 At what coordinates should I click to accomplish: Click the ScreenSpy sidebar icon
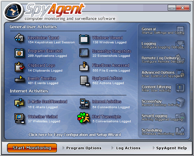click(x=180, y=102)
